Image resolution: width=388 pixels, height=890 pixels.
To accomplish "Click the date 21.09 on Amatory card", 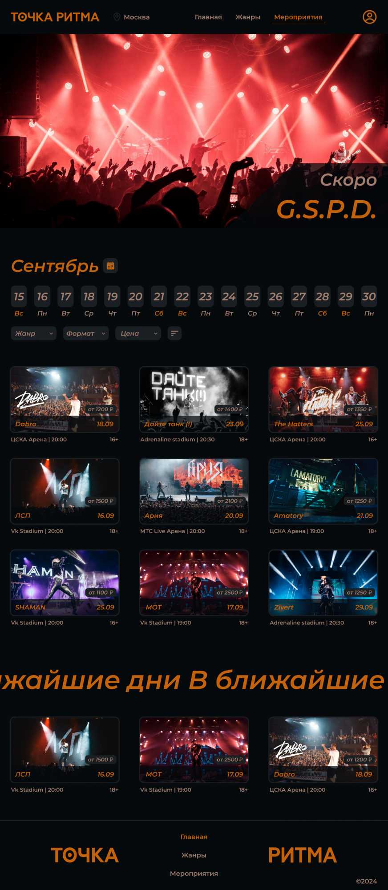I will (365, 515).
